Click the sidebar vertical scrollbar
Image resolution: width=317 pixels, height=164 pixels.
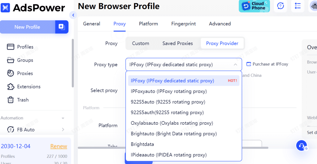tap(72, 63)
